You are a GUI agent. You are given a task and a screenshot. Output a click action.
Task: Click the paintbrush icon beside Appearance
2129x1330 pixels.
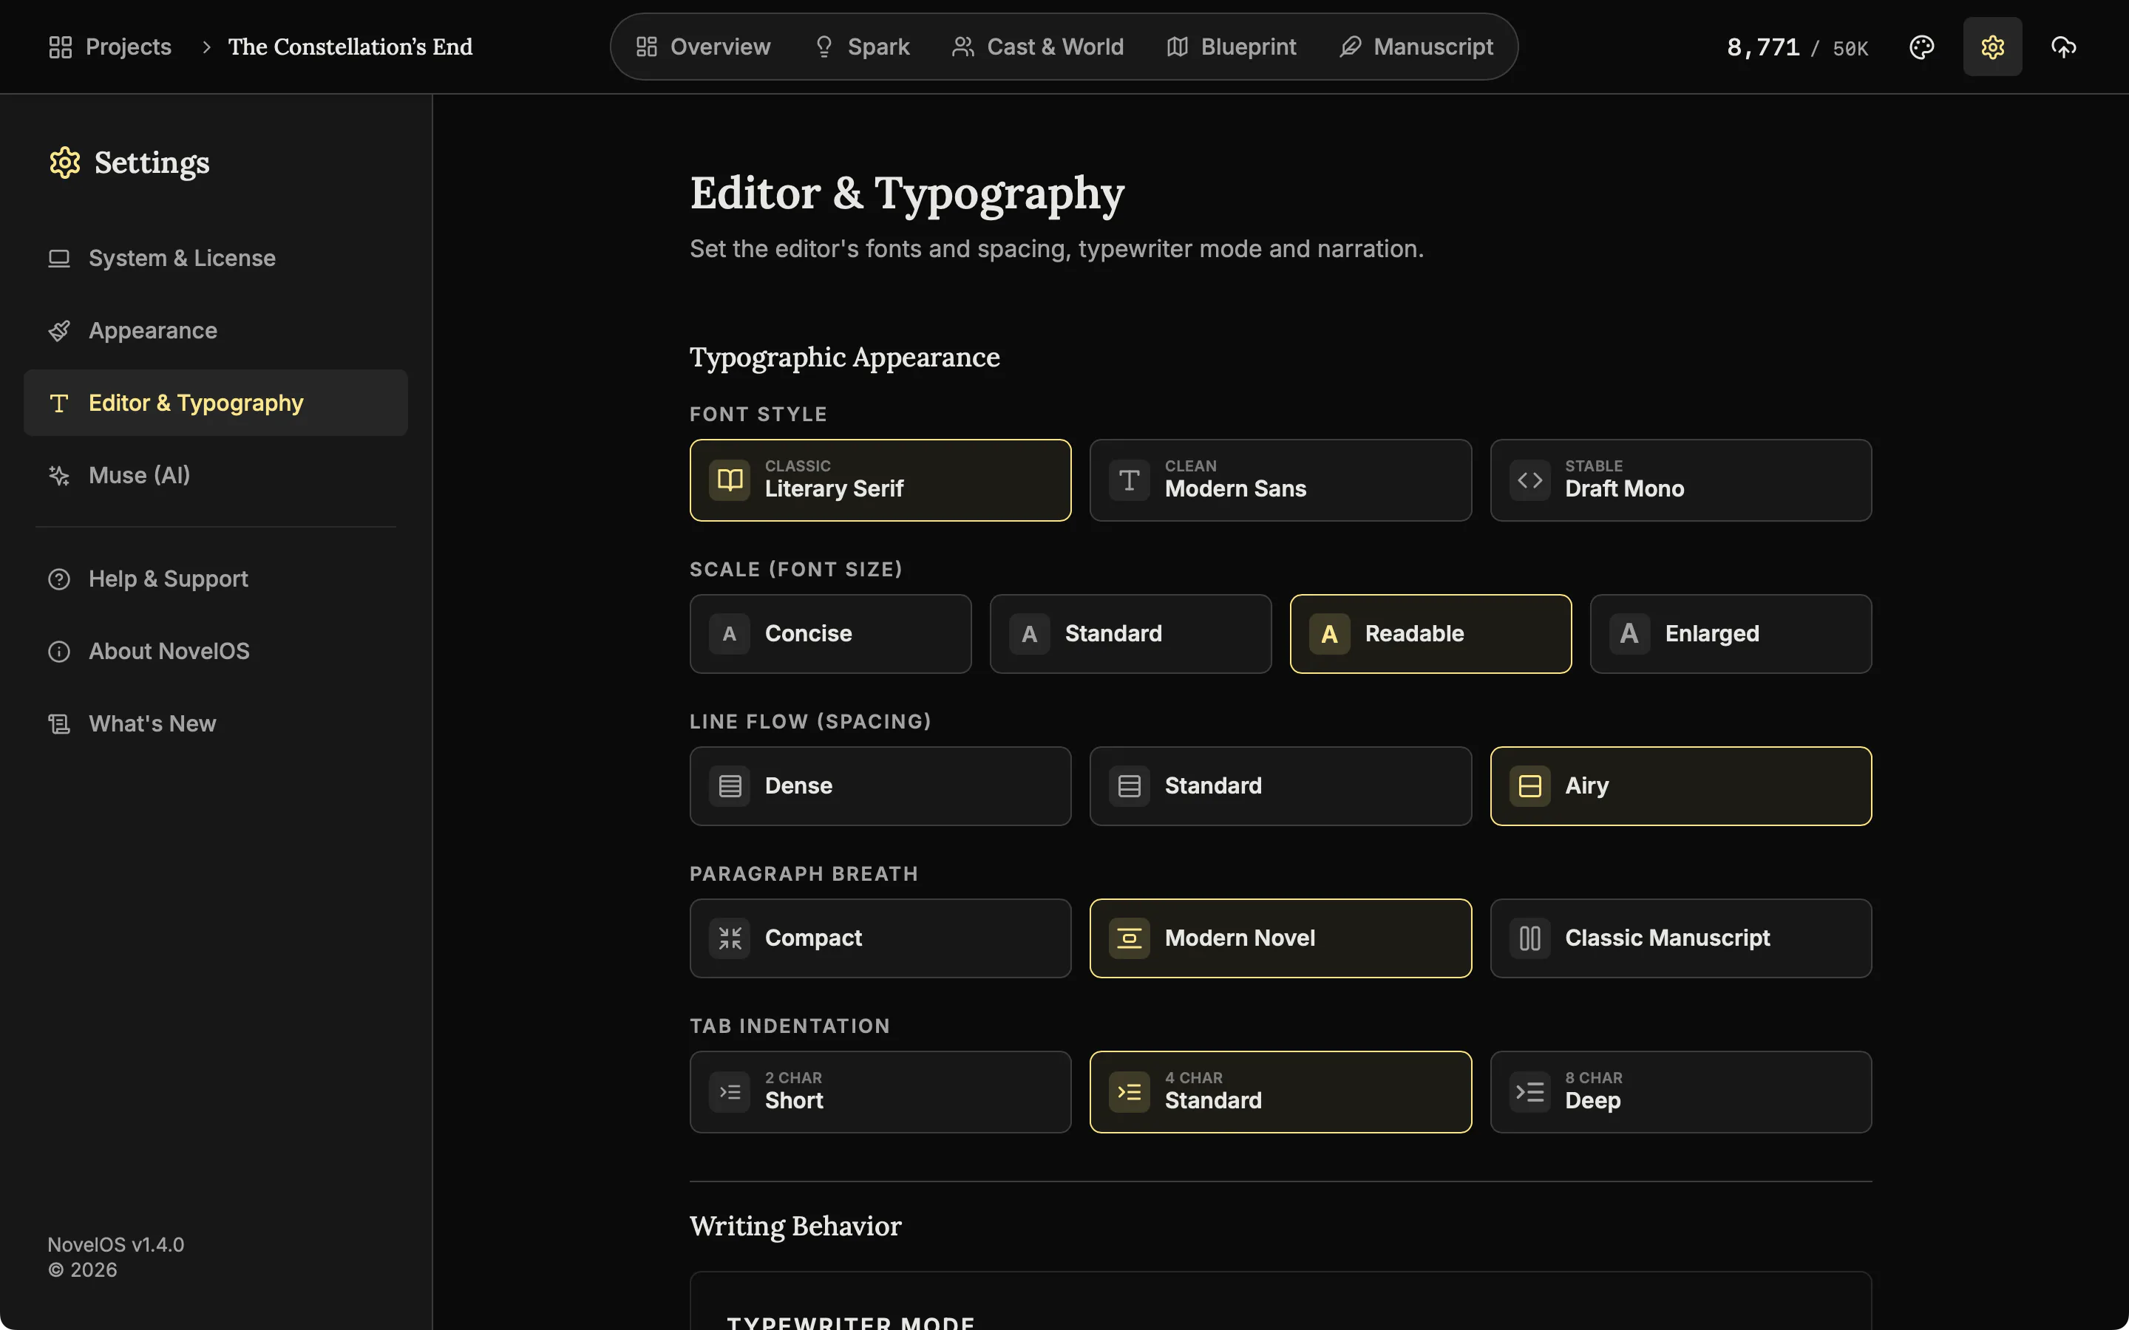pos(59,331)
